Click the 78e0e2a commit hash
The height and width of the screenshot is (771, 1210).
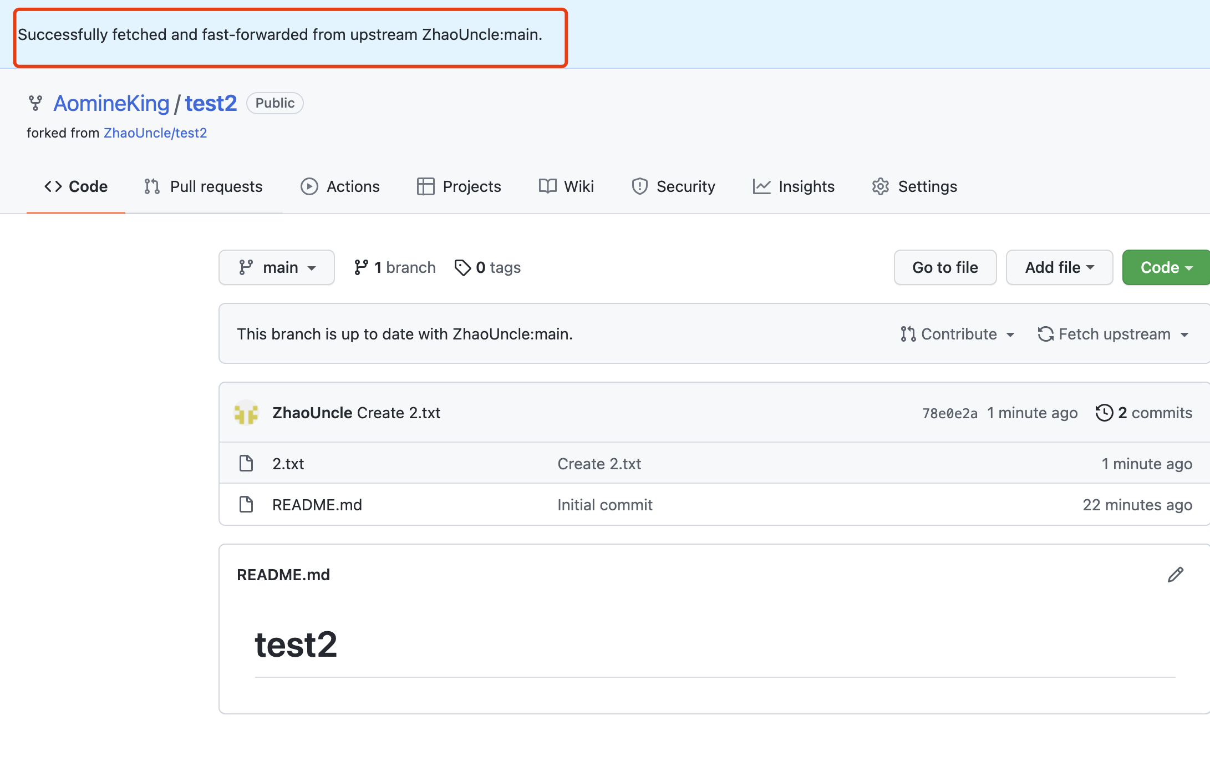click(x=949, y=413)
